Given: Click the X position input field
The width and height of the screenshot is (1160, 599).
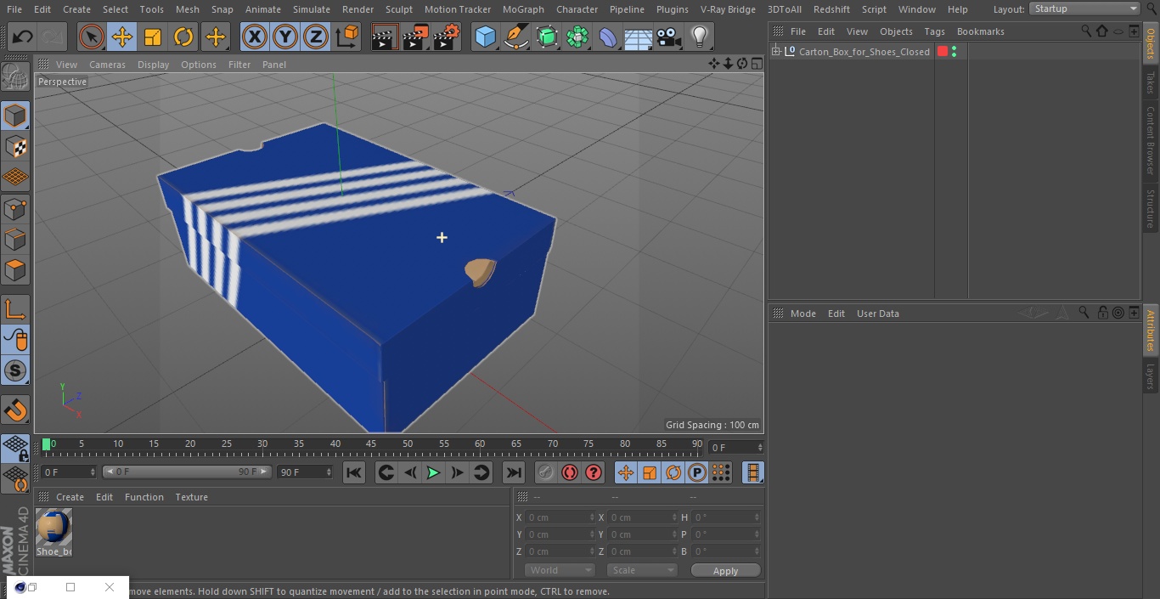Looking at the screenshot, I should point(559,517).
